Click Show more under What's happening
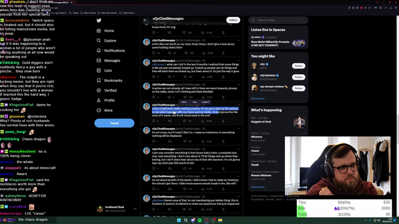The image size is (399, 224). (x=257, y=187)
